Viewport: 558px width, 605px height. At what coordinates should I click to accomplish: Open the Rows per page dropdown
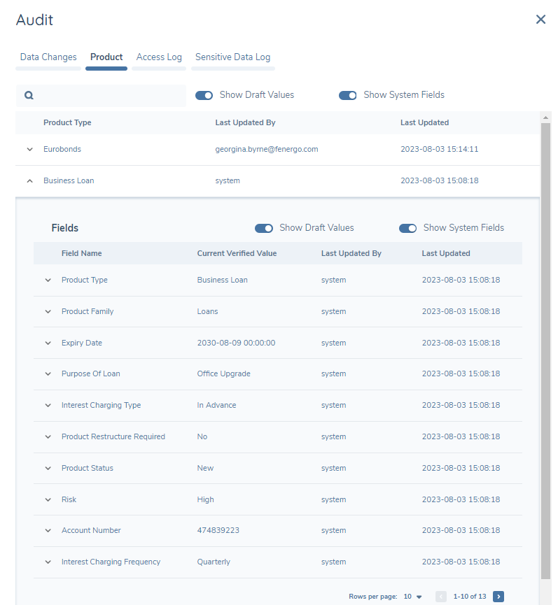(413, 597)
